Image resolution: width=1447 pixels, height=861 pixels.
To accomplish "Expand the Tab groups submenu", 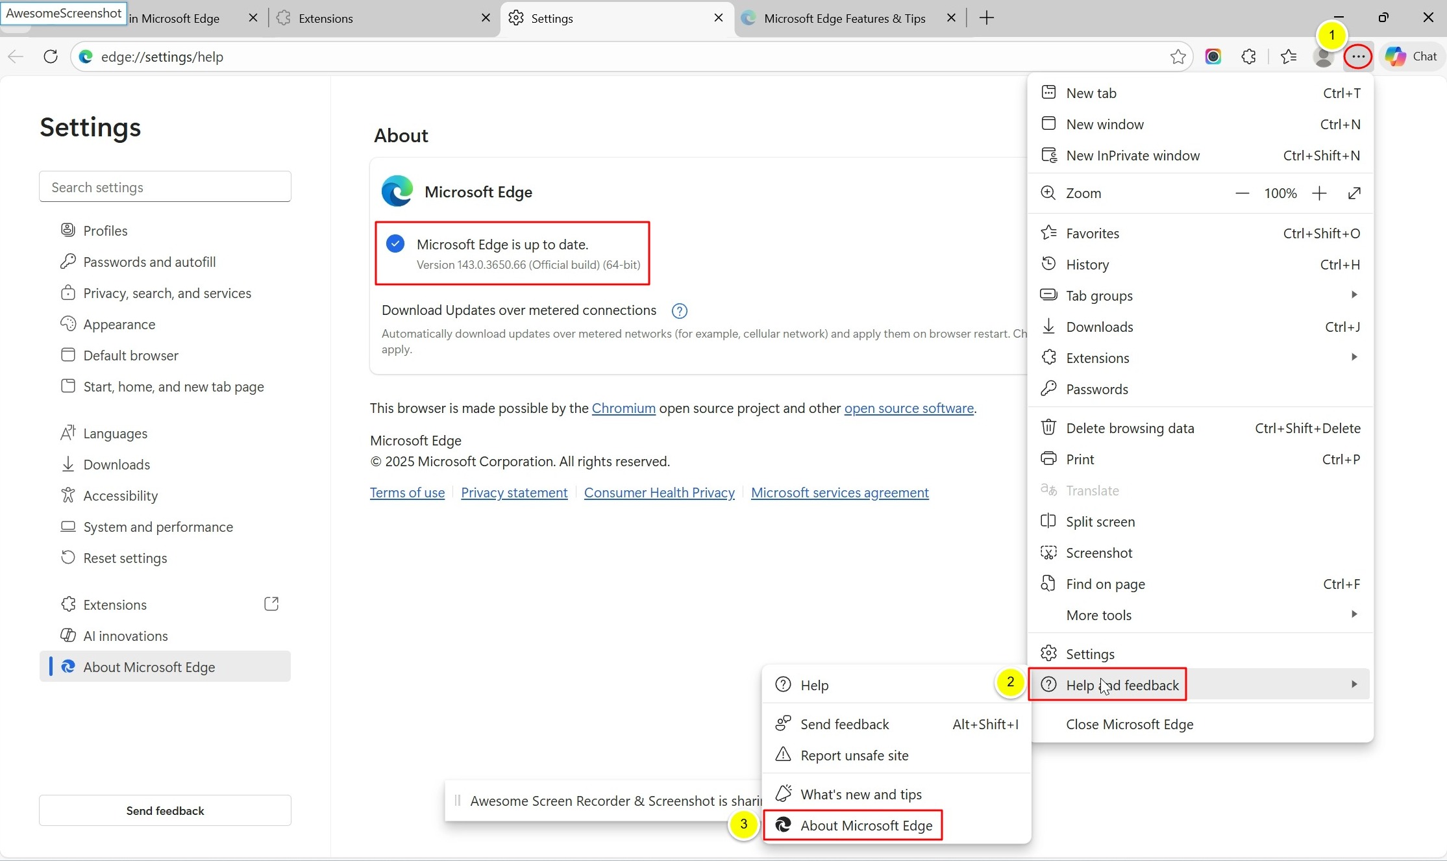I will [1354, 295].
